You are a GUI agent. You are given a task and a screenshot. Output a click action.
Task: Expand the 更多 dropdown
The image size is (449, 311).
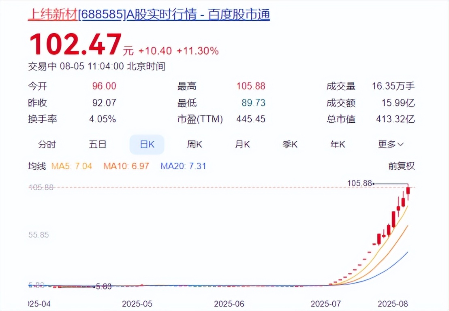coord(391,144)
